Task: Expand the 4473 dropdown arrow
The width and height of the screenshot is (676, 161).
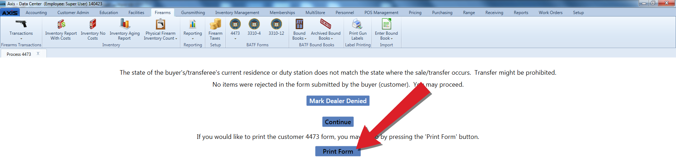Action: point(235,39)
